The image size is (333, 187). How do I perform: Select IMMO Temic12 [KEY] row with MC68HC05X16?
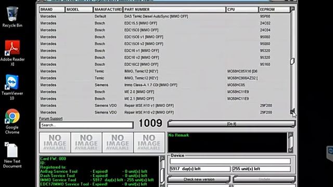[164, 71]
